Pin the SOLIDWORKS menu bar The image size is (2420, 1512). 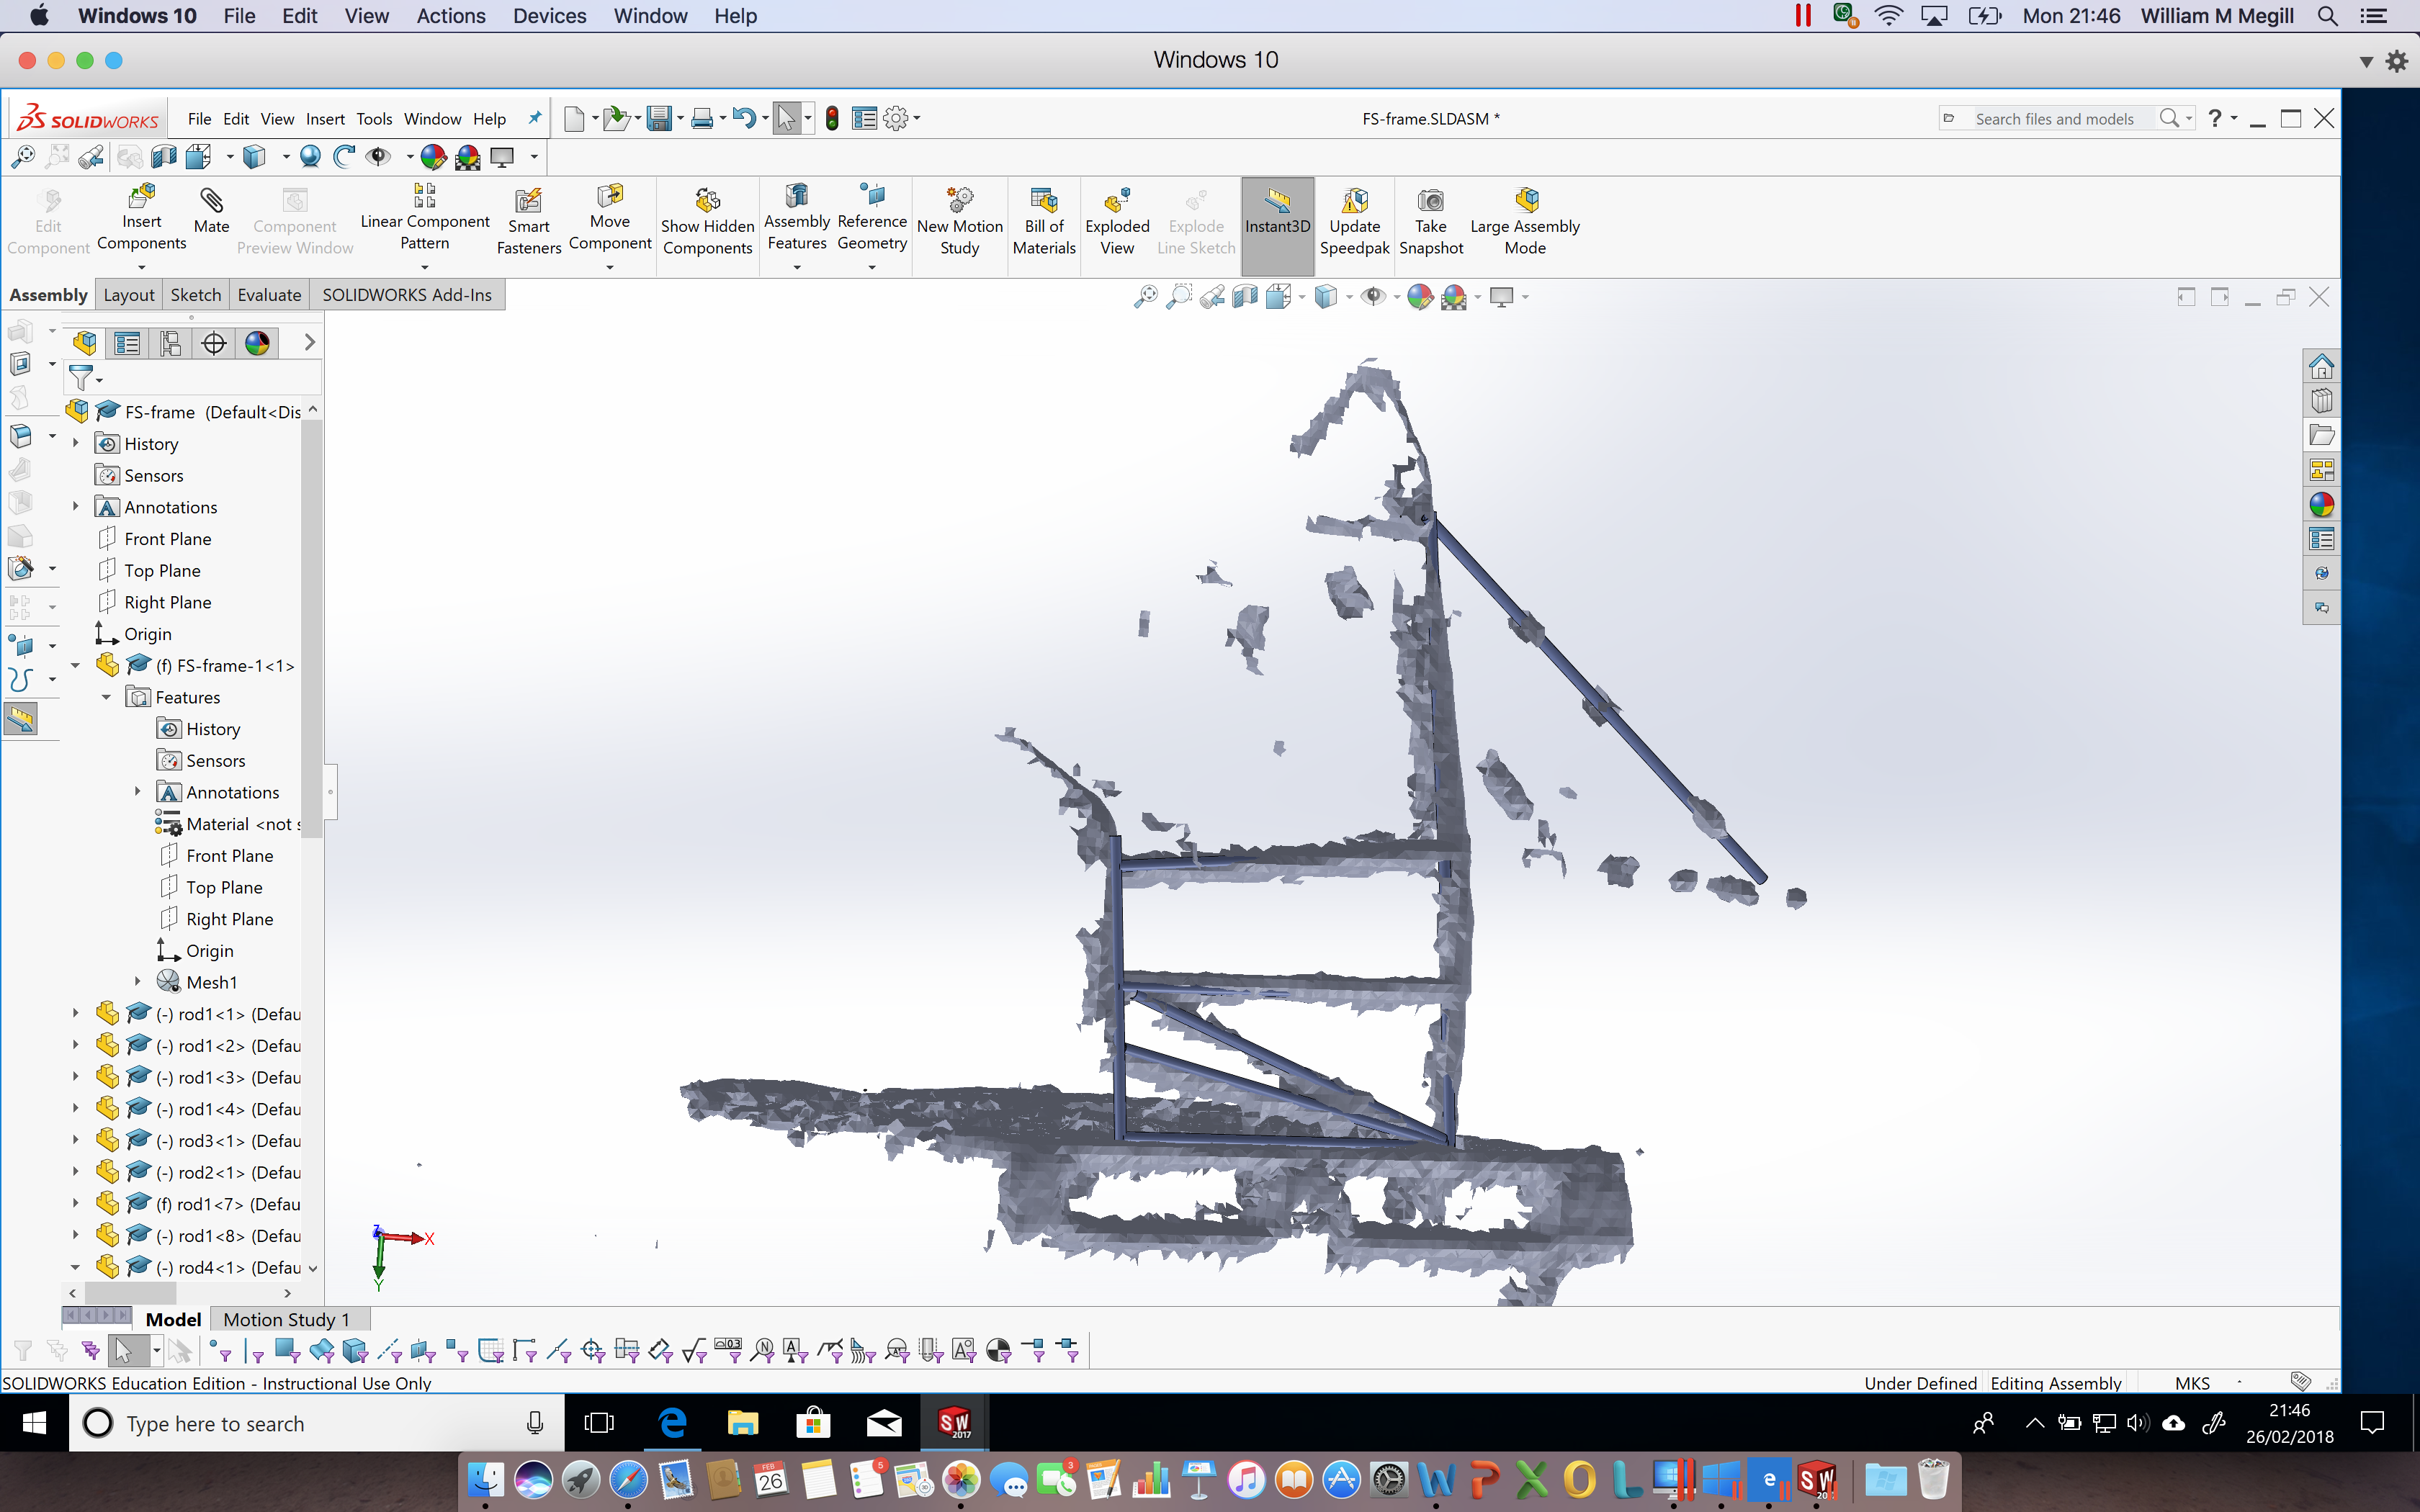tap(535, 118)
